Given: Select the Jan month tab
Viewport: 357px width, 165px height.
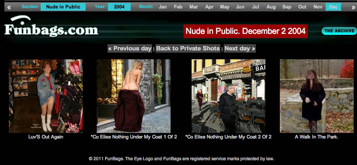Looking at the screenshot, I should pos(162,7).
